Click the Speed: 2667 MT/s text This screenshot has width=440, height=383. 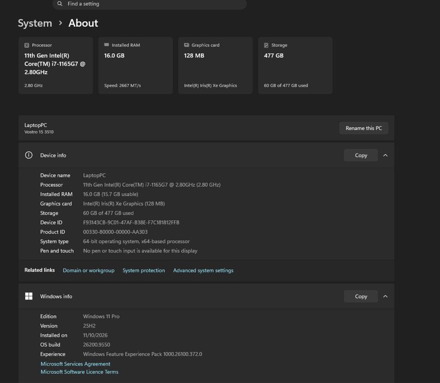tap(123, 85)
